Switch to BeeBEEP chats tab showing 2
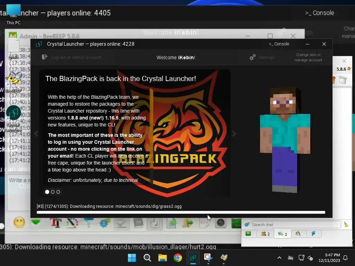 (x=283, y=234)
